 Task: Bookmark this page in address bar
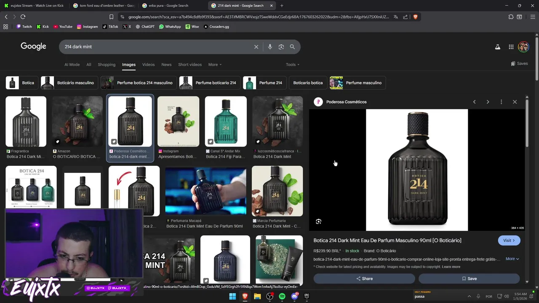(x=111, y=17)
